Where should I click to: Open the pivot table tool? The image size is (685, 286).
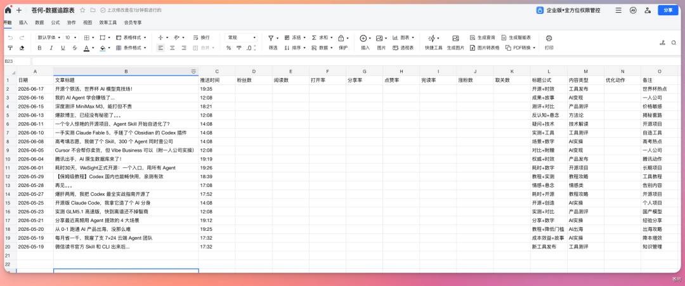[403, 48]
